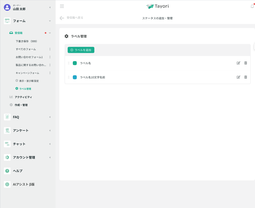Open ヘルプ page
The image size is (255, 208).
click(x=18, y=171)
